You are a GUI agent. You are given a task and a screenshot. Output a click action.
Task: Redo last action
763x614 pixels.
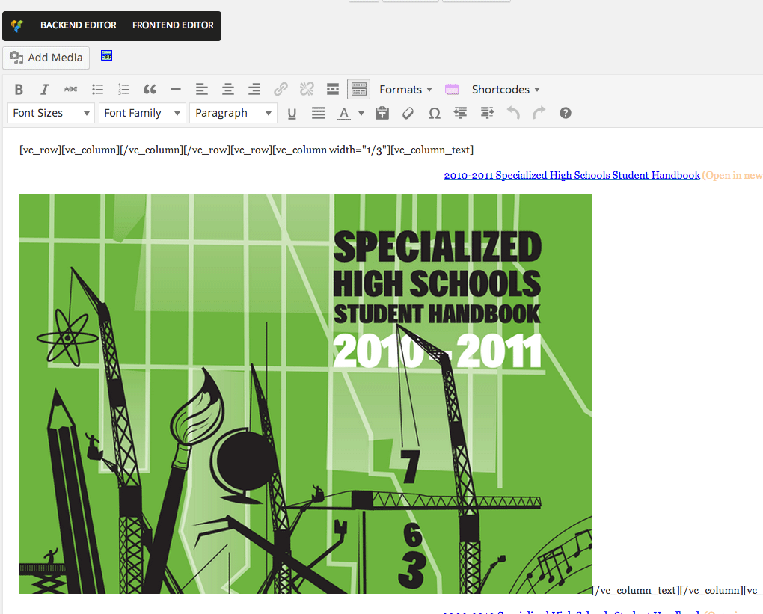(x=539, y=114)
